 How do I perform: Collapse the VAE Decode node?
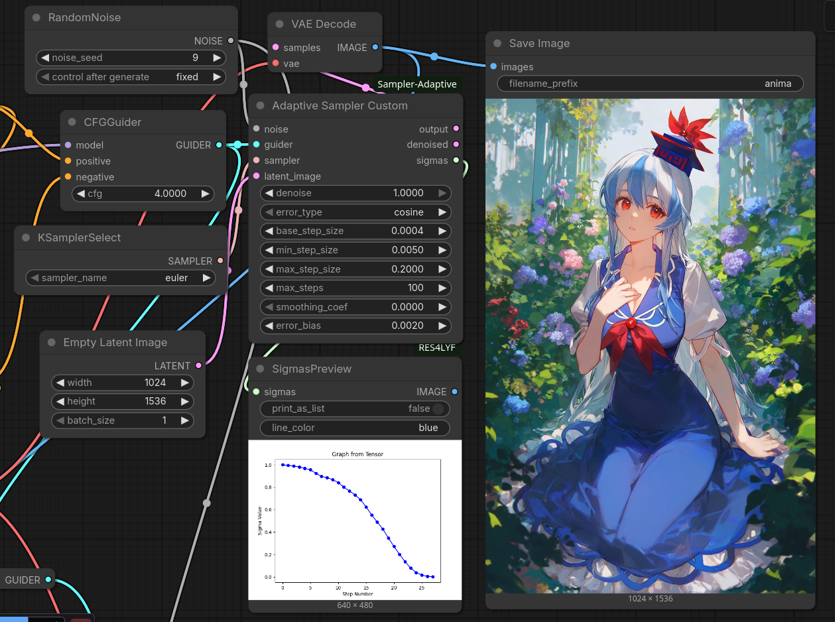[x=280, y=24]
